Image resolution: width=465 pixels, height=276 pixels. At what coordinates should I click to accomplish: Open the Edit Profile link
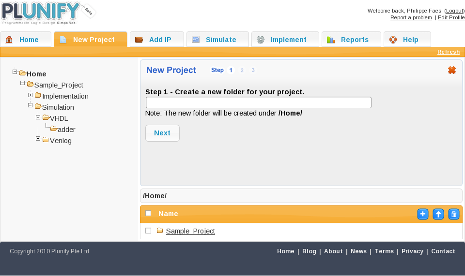[451, 17]
